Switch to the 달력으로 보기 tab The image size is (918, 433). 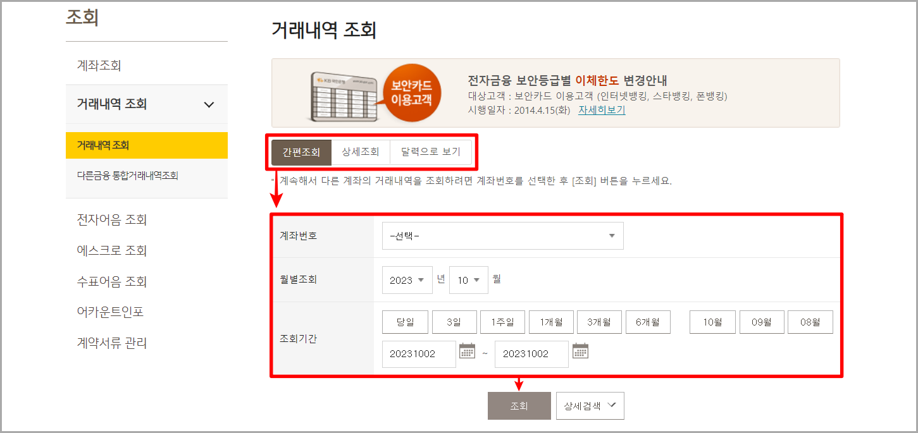[x=431, y=152]
